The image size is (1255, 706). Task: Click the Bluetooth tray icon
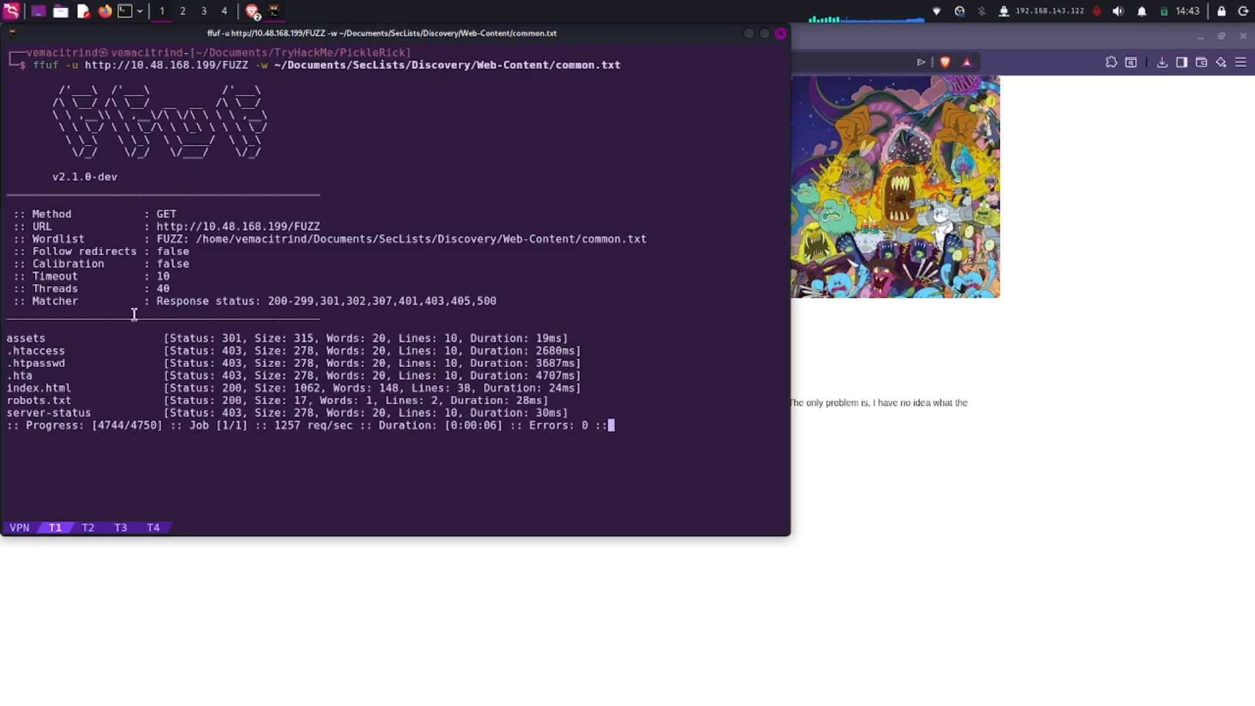(982, 11)
